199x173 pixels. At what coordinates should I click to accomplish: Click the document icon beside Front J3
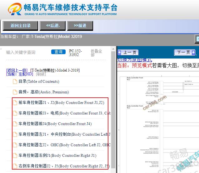[15, 113]
